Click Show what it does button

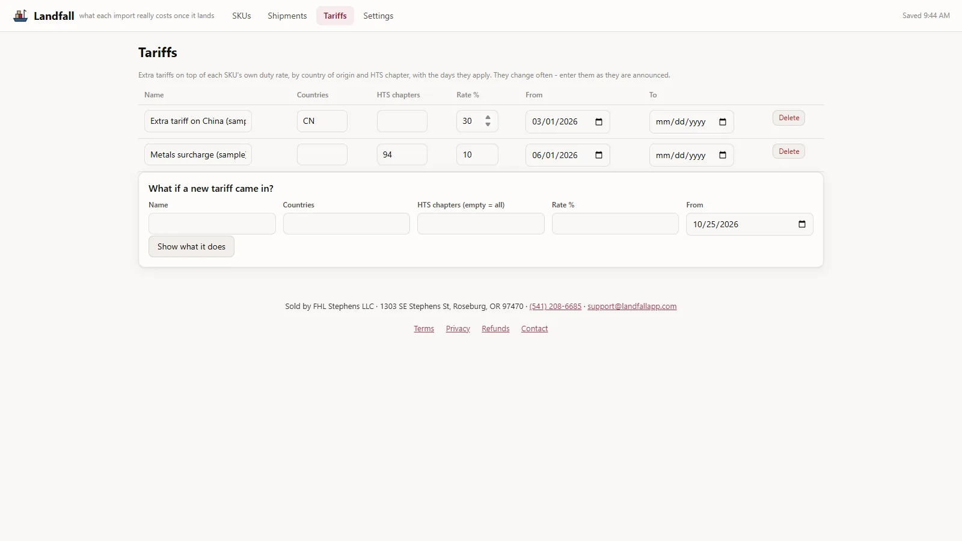click(191, 246)
